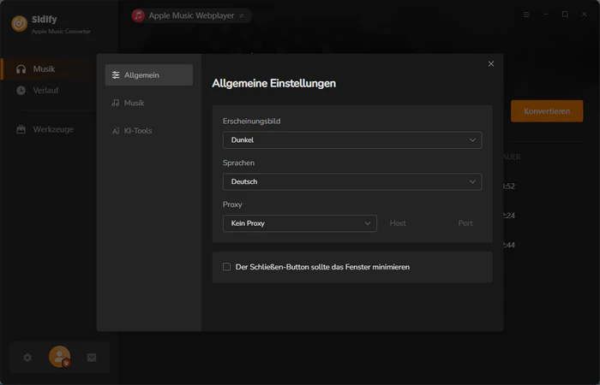This screenshot has width=600, height=385.
Task: Open the Erscheinungsbild dropdown set to Dunkel
Action: 351,140
